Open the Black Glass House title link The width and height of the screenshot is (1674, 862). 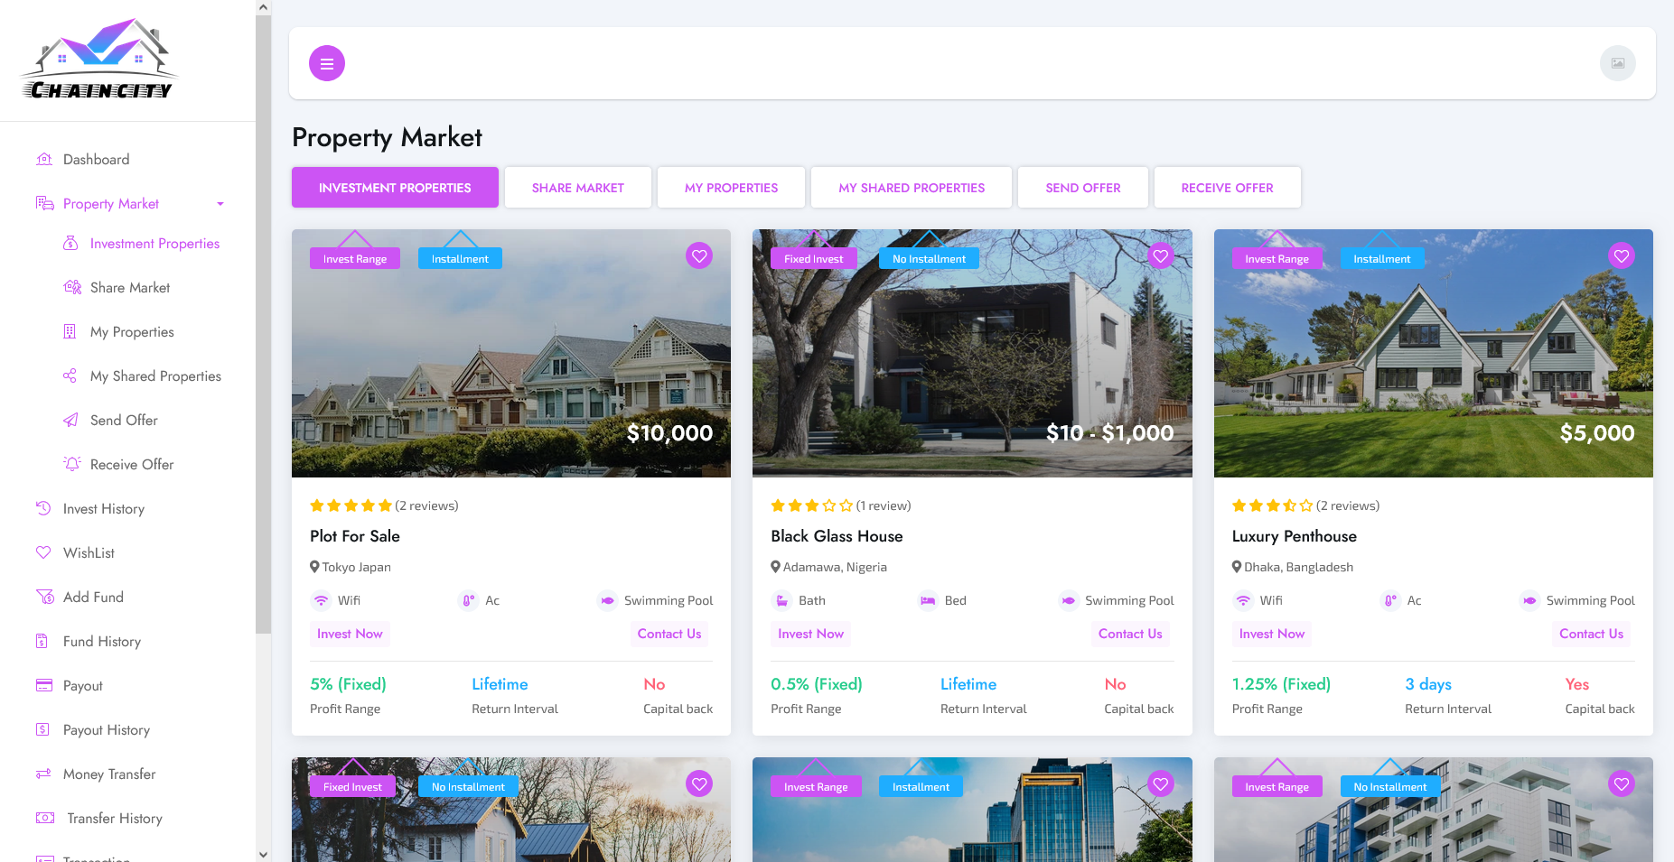tap(837, 536)
